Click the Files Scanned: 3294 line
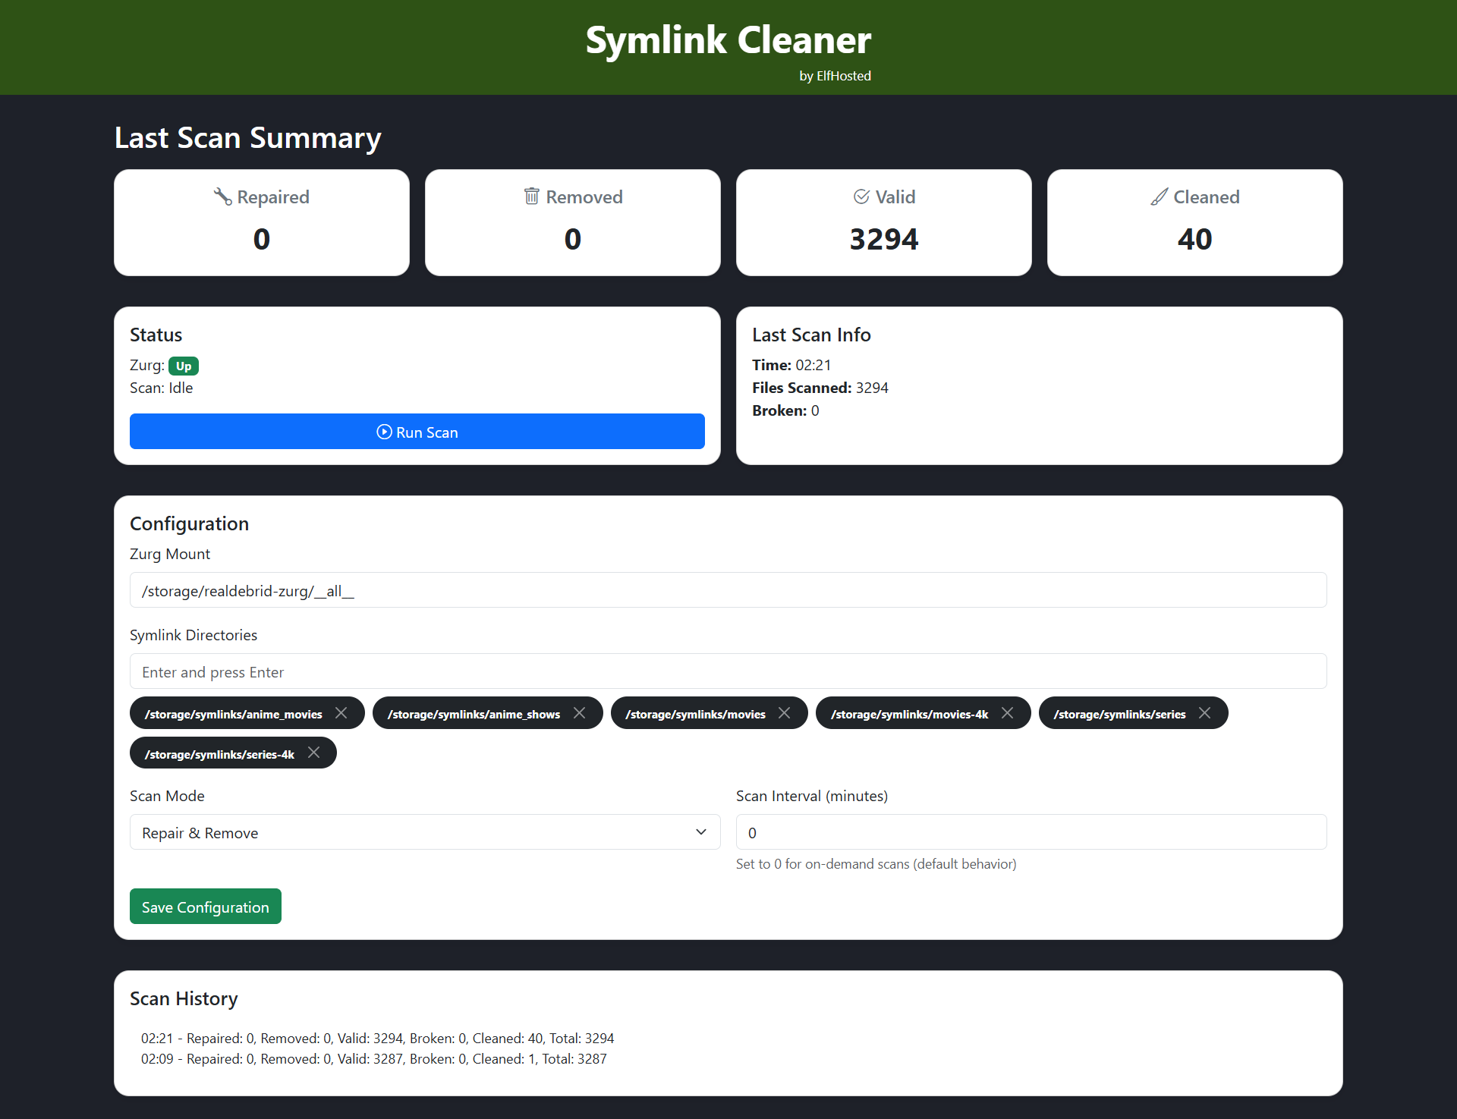The height and width of the screenshot is (1119, 1457). click(x=820, y=388)
